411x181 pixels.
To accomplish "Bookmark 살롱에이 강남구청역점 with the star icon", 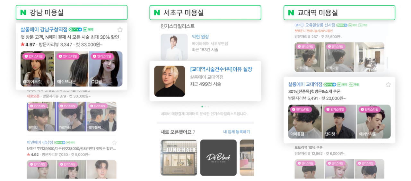I will [120, 30].
